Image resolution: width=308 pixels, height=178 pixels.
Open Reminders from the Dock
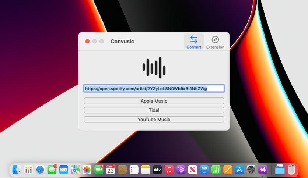[x=134, y=170]
